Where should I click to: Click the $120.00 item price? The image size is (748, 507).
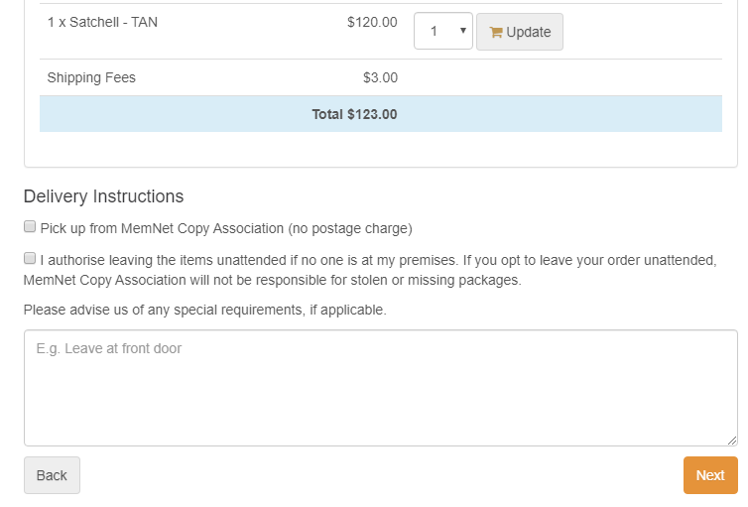tap(372, 22)
